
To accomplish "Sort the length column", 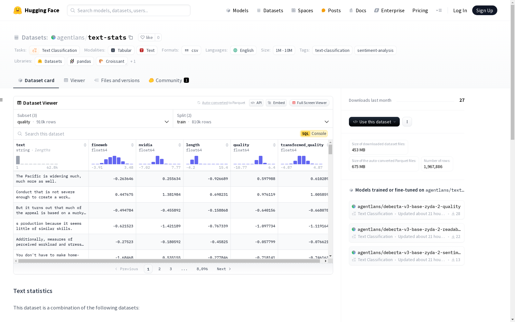I will pos(227,145).
